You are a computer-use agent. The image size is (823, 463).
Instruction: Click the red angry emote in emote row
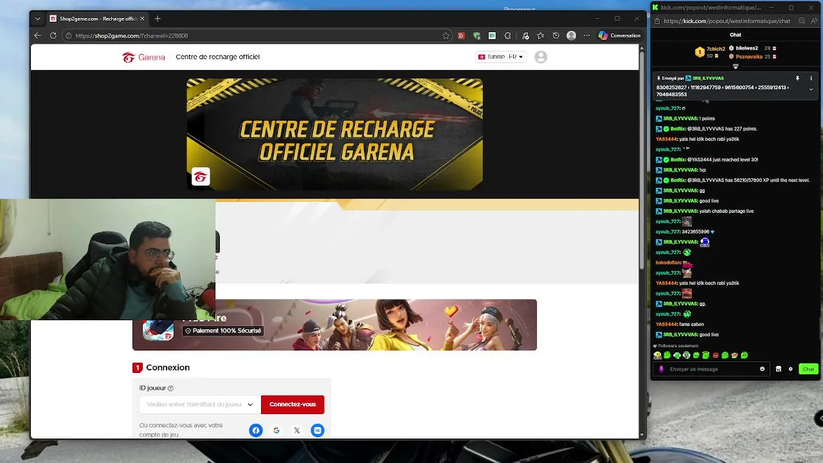pyautogui.click(x=715, y=355)
